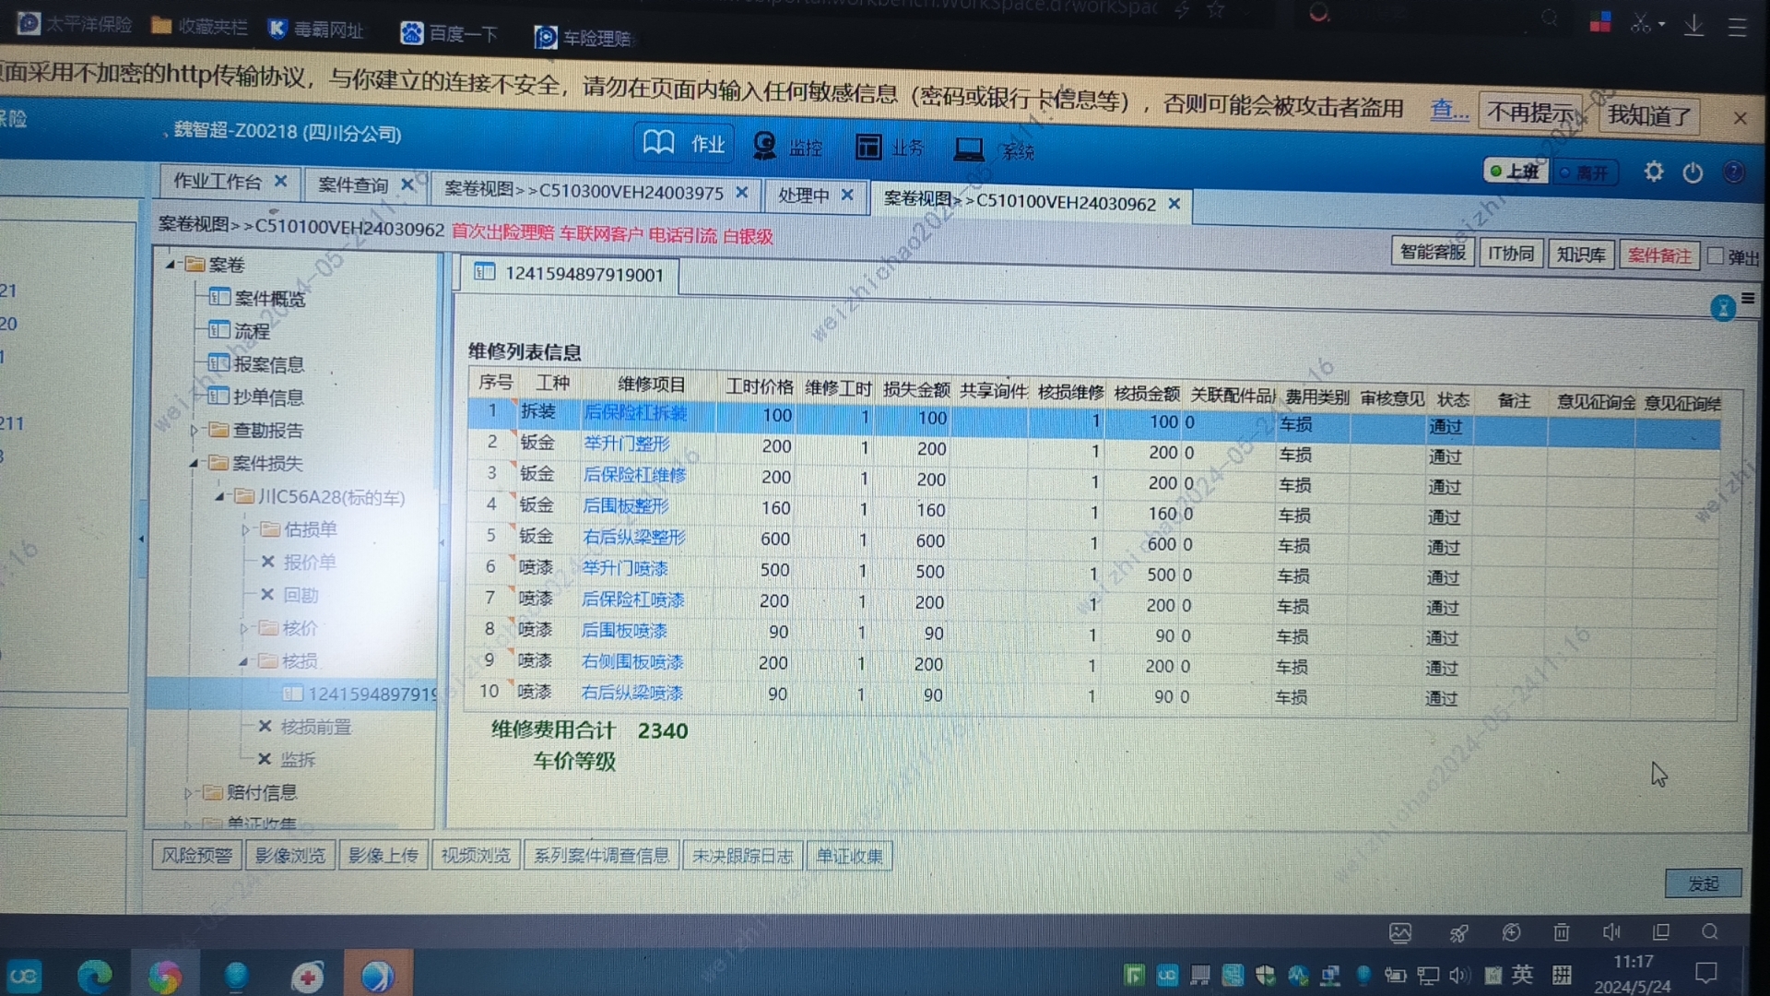
Task: Open Edge browser in taskbar
Action: 94,976
